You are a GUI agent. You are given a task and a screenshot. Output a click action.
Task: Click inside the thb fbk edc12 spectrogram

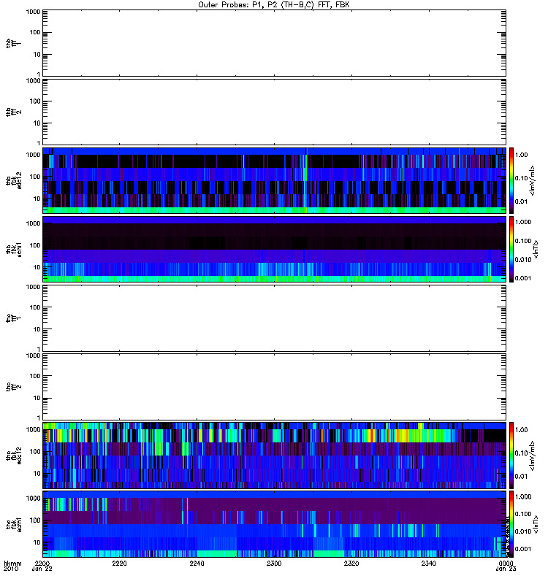(x=274, y=180)
